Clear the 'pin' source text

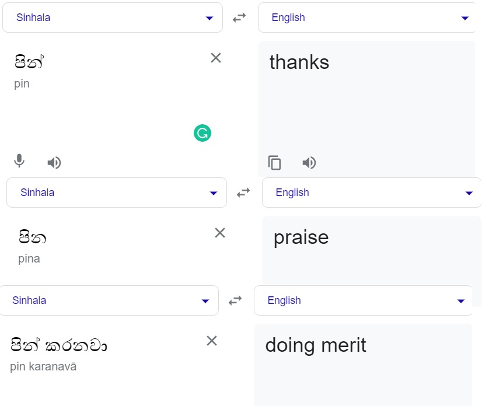216,58
